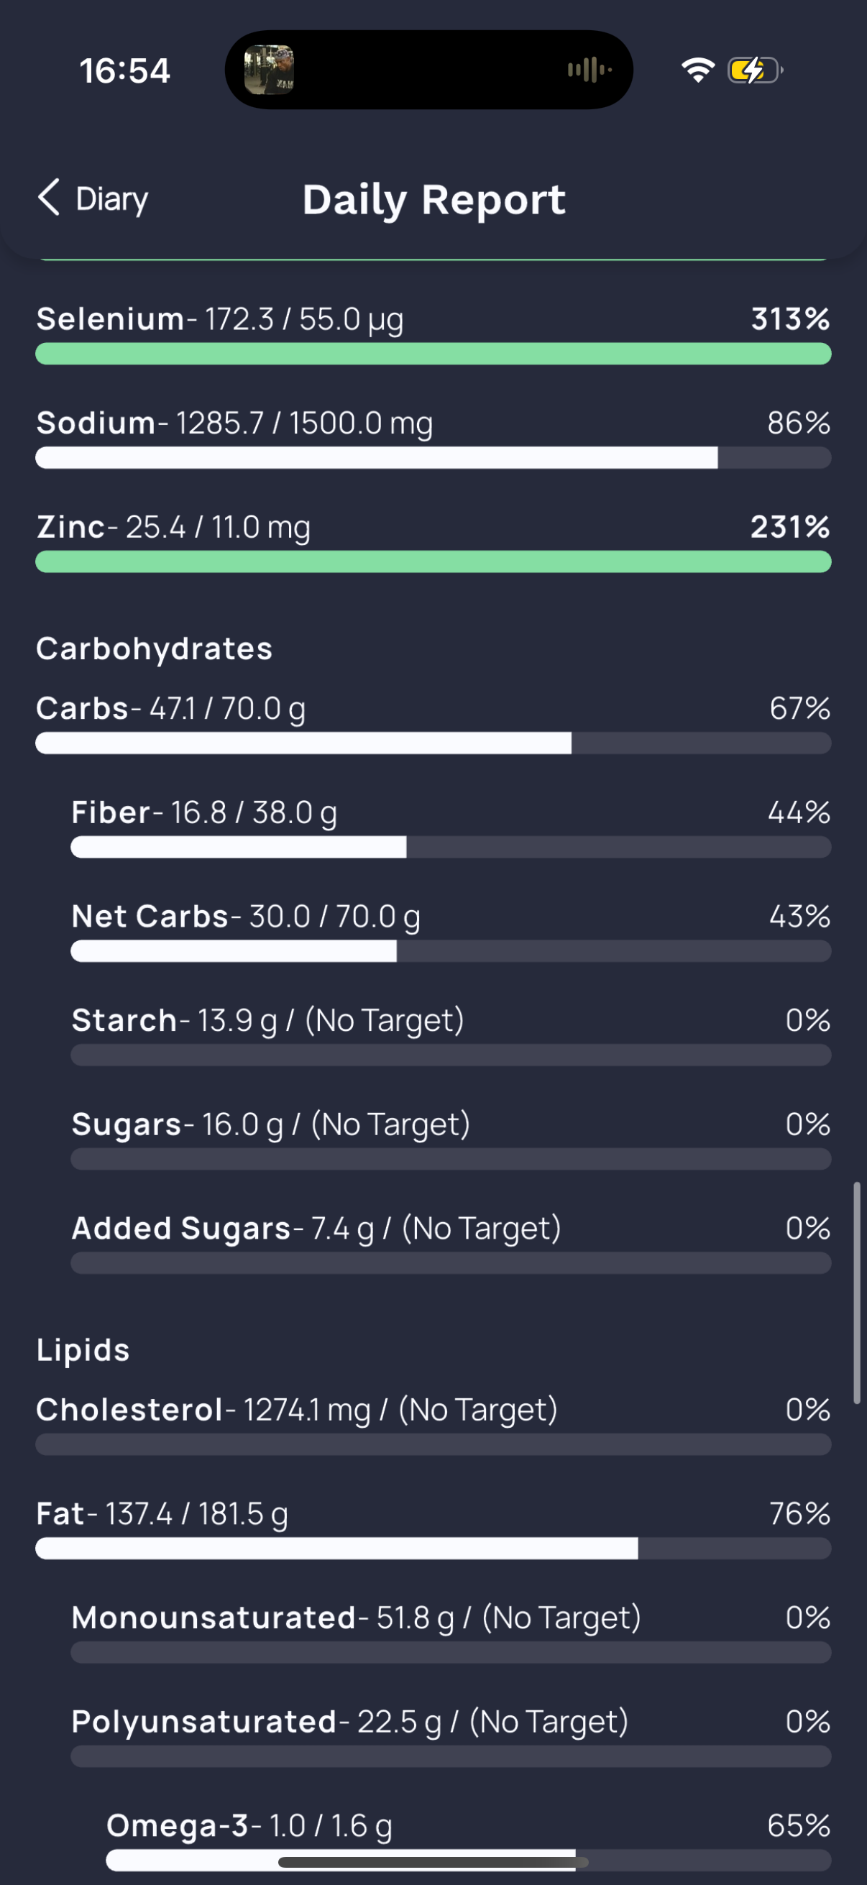Viewport: 867px width, 1885px height.
Task: Tap the Lipids section header
Action: point(83,1349)
